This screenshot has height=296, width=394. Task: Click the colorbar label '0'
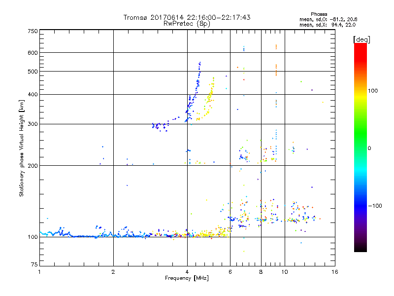coord(369,148)
